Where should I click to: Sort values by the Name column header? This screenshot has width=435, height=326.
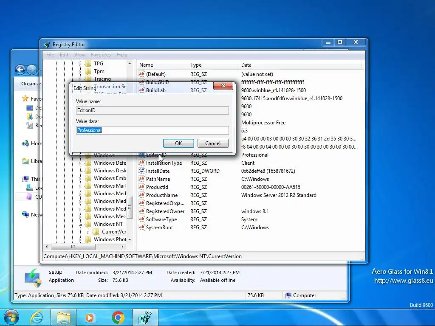pyautogui.click(x=163, y=65)
